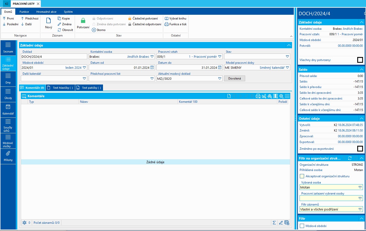
Task: Open Vybrat knihu book selector
Action: (x=175, y=18)
